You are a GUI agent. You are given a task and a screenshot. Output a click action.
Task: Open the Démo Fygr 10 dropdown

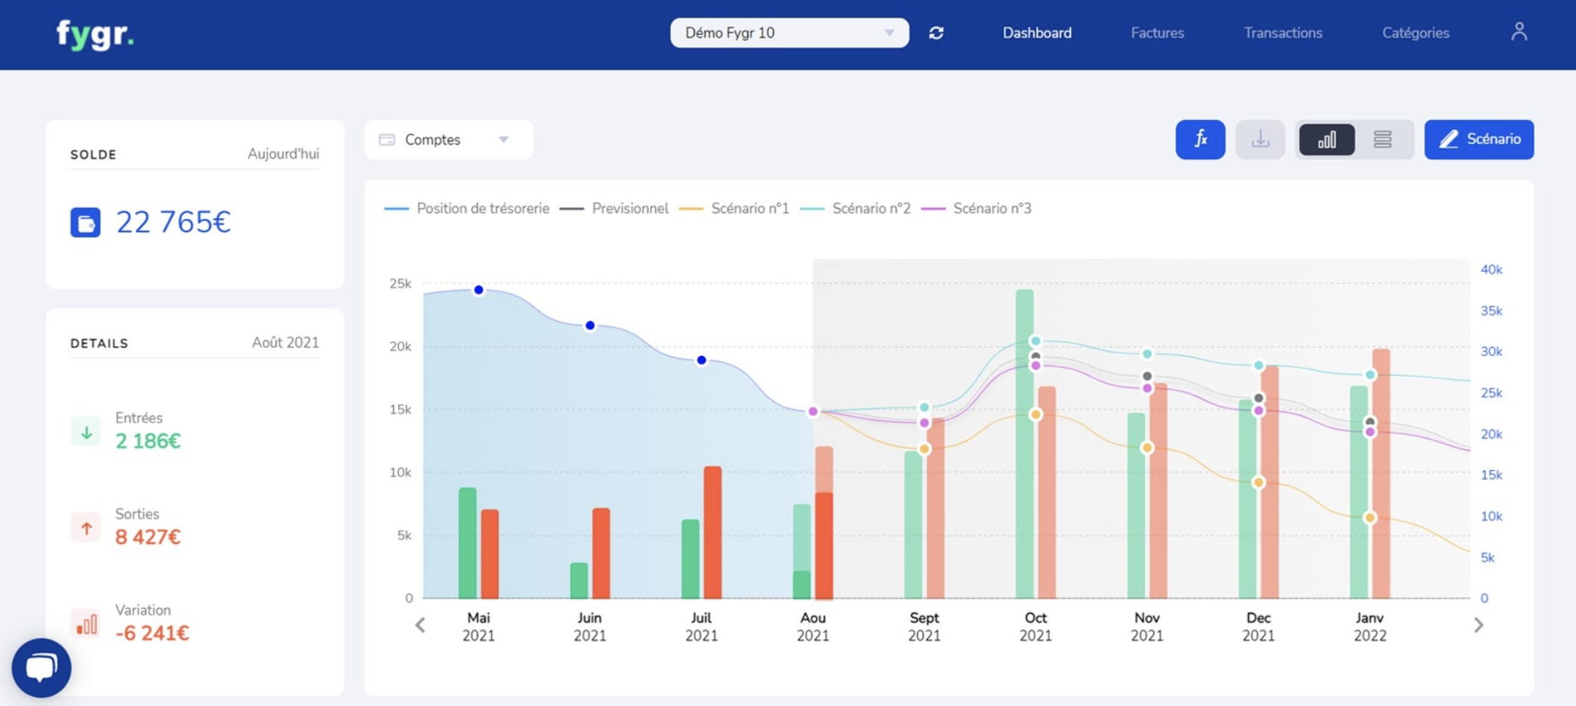click(789, 33)
